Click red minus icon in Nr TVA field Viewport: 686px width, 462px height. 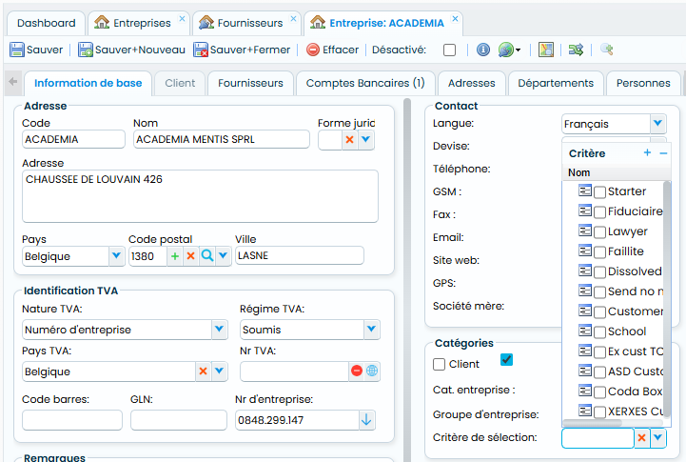pyautogui.click(x=357, y=371)
